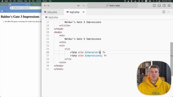
Task: Go back in VS Code navigation history
Action: 79,5
